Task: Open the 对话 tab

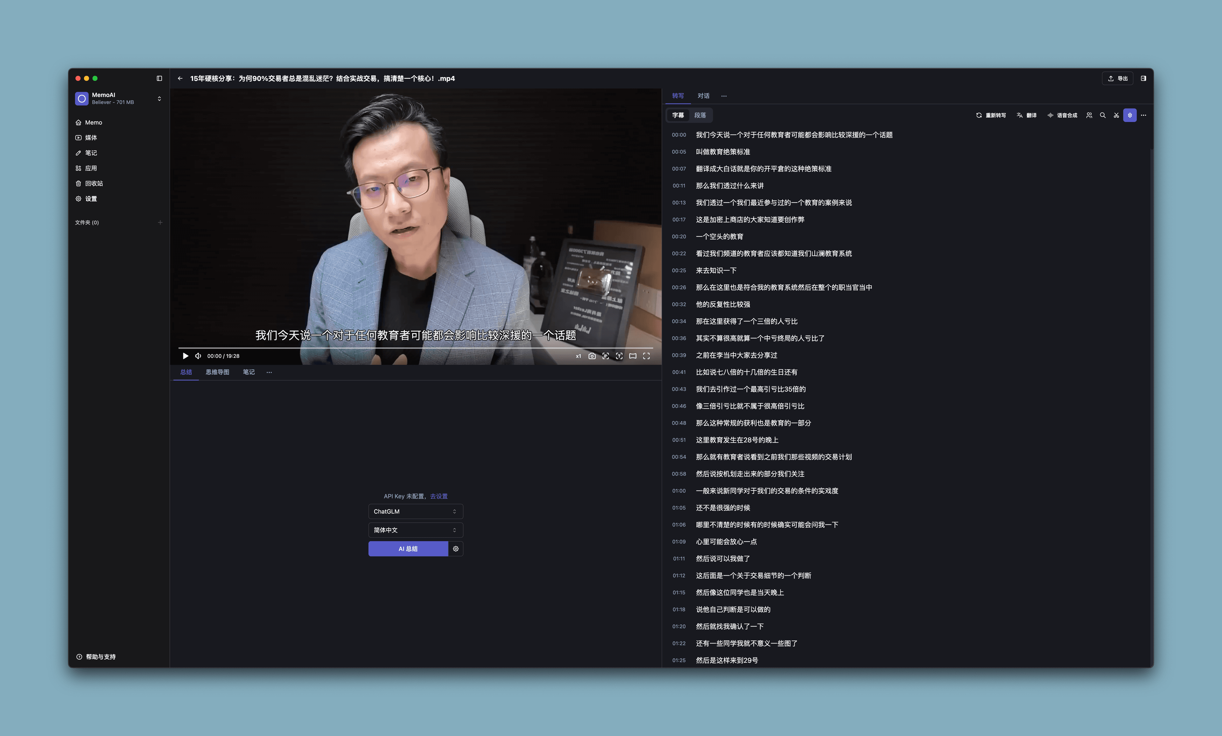Action: pos(703,96)
